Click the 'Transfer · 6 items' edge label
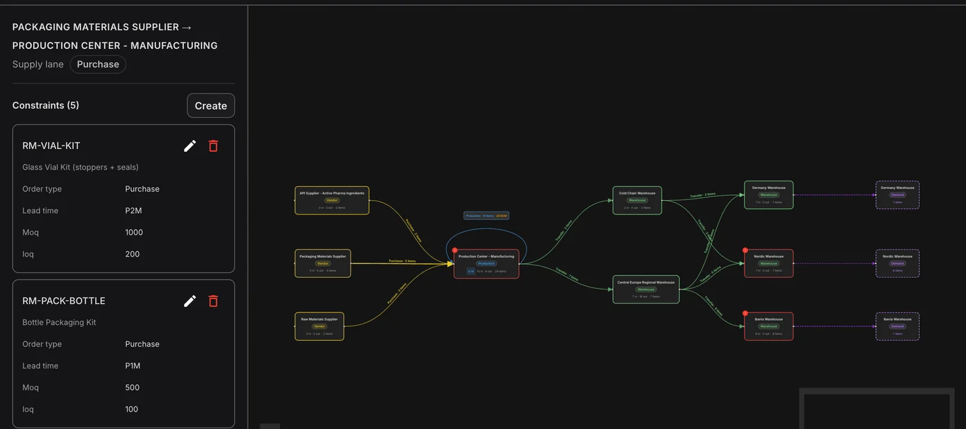Image resolution: width=966 pixels, height=429 pixels. [714, 306]
